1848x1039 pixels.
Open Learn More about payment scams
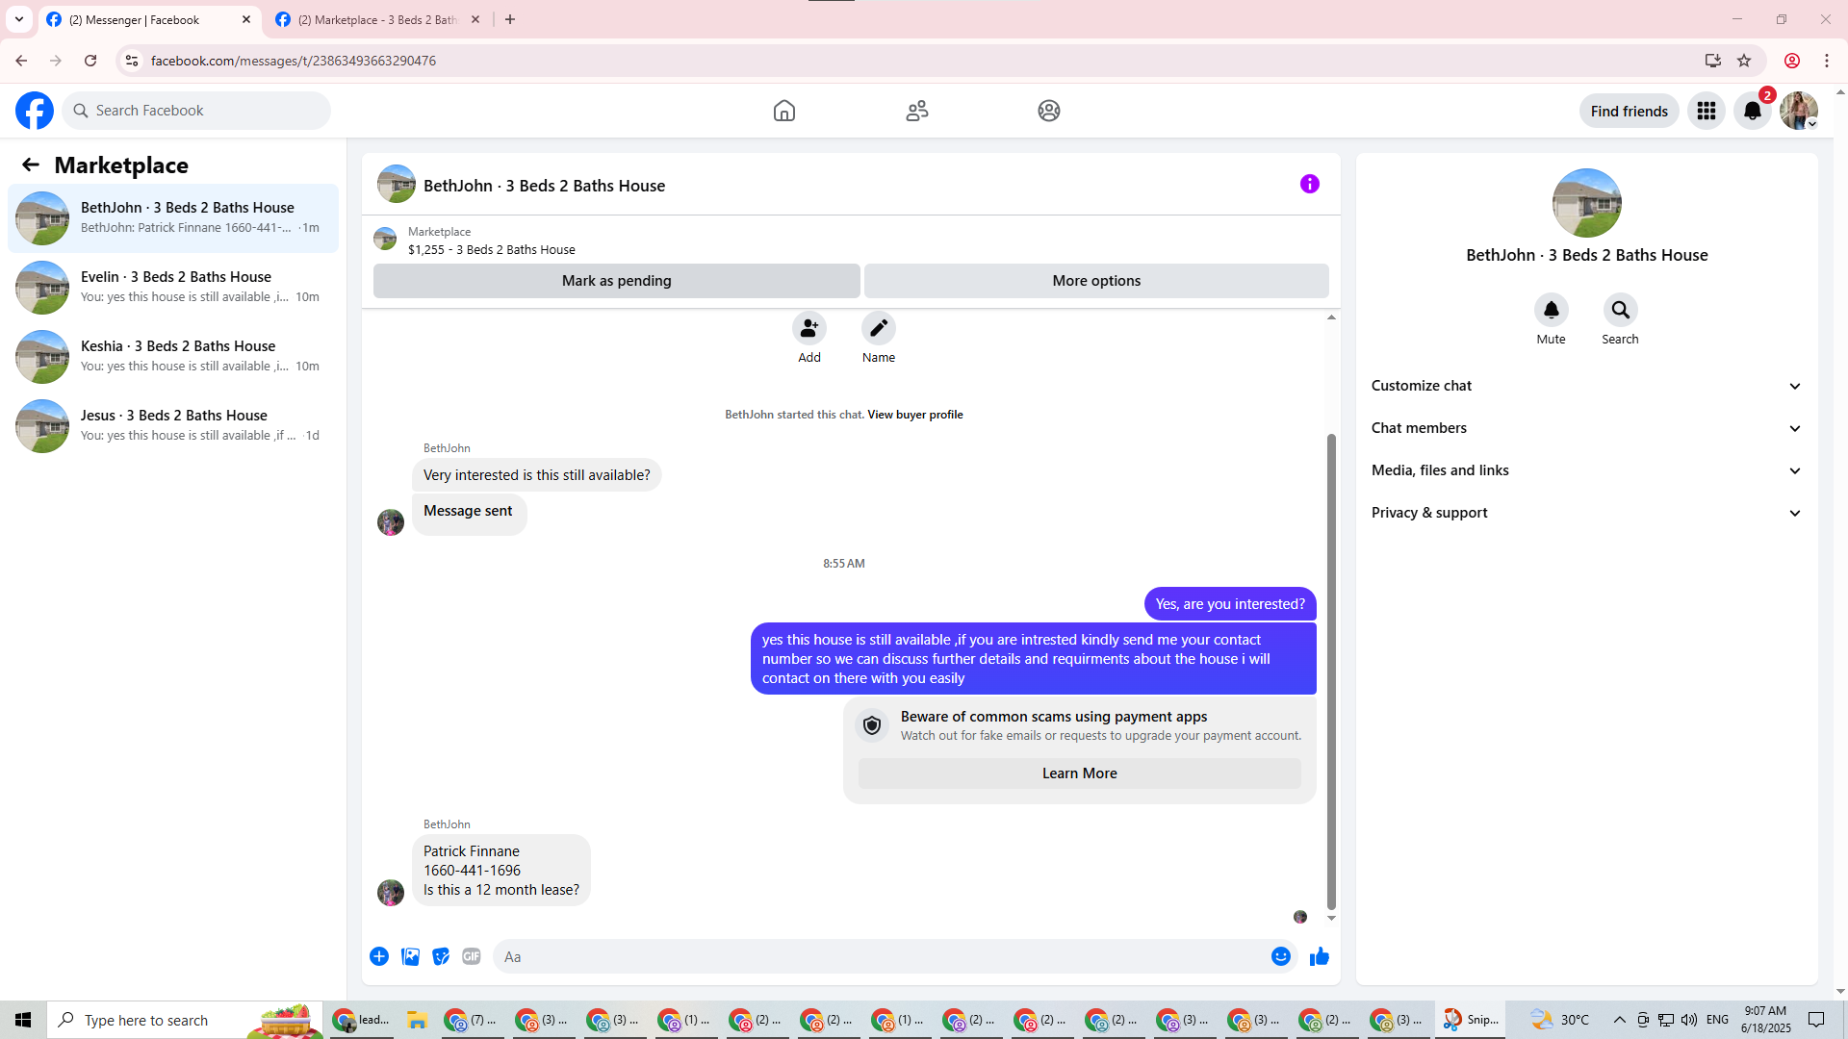(x=1080, y=773)
